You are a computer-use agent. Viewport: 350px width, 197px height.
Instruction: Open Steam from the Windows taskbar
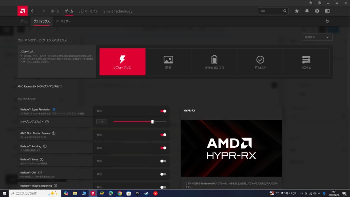146,193
